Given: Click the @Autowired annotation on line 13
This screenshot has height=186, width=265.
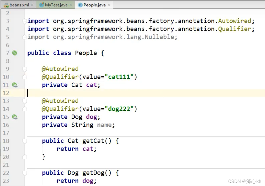Looking at the screenshot, I should [x=60, y=101].
